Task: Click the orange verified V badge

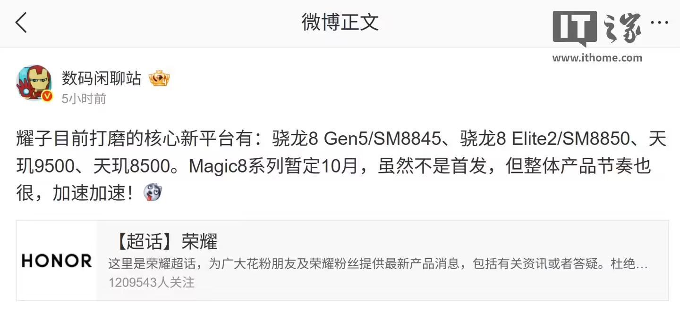Action: pos(47,96)
